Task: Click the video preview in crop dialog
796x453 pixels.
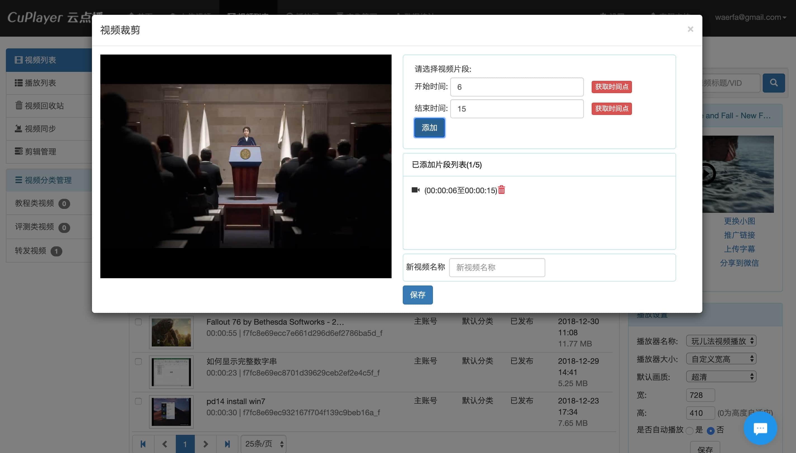Action: pyautogui.click(x=246, y=166)
